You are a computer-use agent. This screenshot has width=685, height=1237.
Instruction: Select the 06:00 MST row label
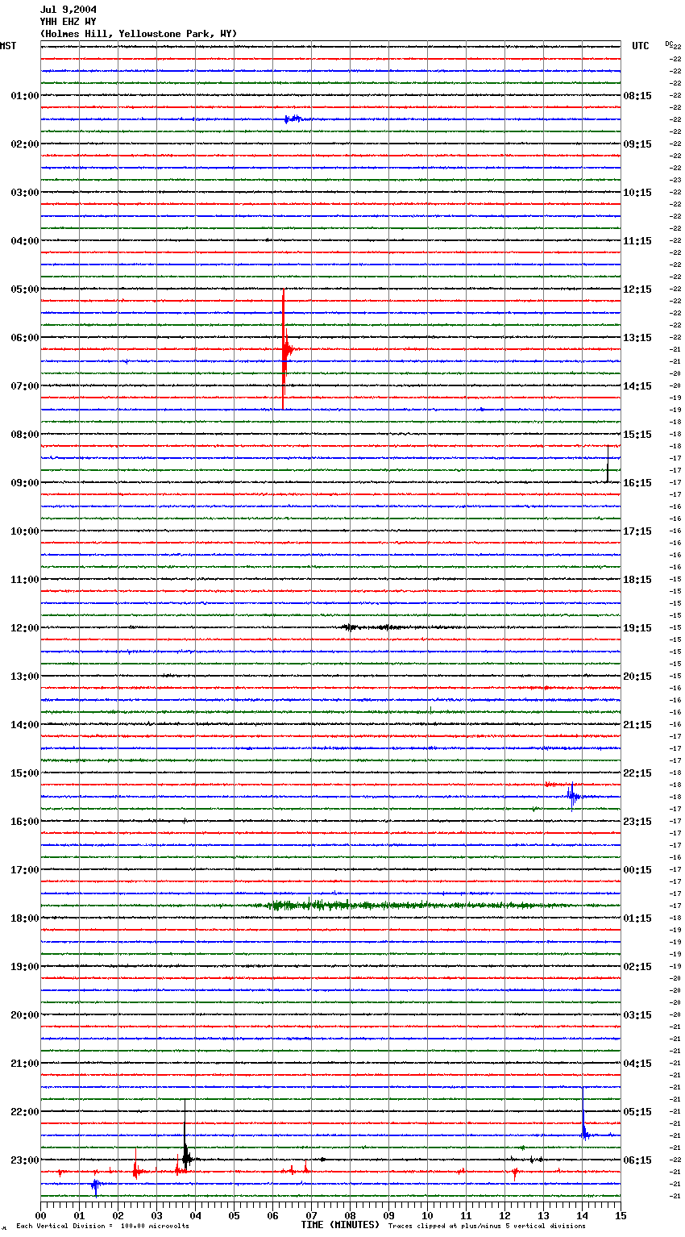click(x=24, y=338)
